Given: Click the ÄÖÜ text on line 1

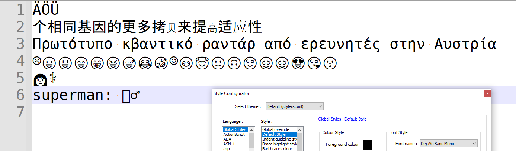Looking at the screenshot, I should point(46,9).
